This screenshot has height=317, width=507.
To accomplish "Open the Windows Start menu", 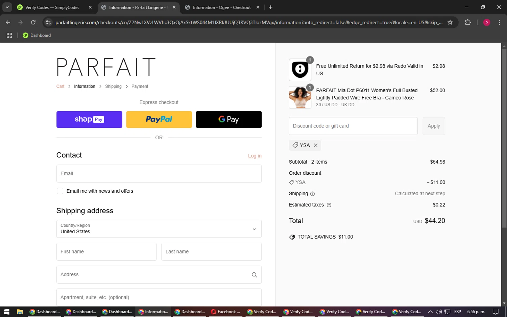I will (x=6, y=312).
